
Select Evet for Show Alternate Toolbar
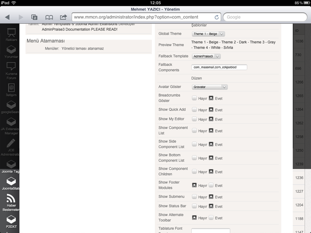click(211, 217)
